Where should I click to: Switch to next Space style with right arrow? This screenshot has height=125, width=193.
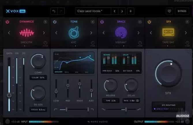tap(138, 33)
